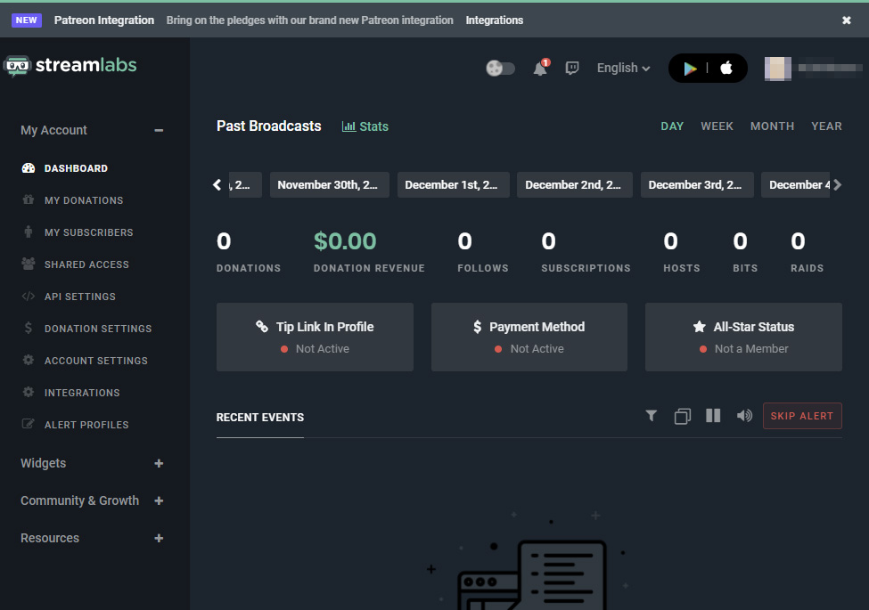Open the Tip Link In Profile card
The width and height of the screenshot is (869, 610).
(315, 338)
